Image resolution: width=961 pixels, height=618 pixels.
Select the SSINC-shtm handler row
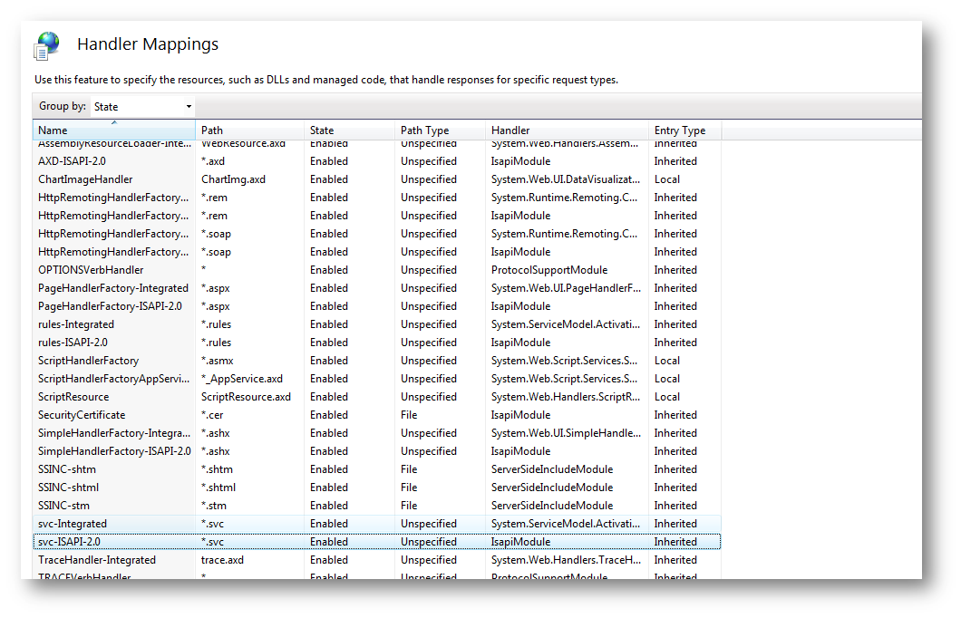click(377, 469)
